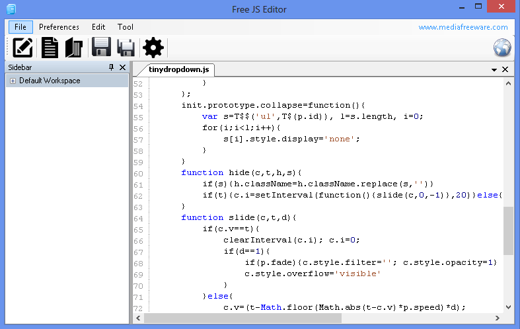The width and height of the screenshot is (520, 329).
Task: Open the www.mediafreeware.com link
Action: tap(463, 27)
